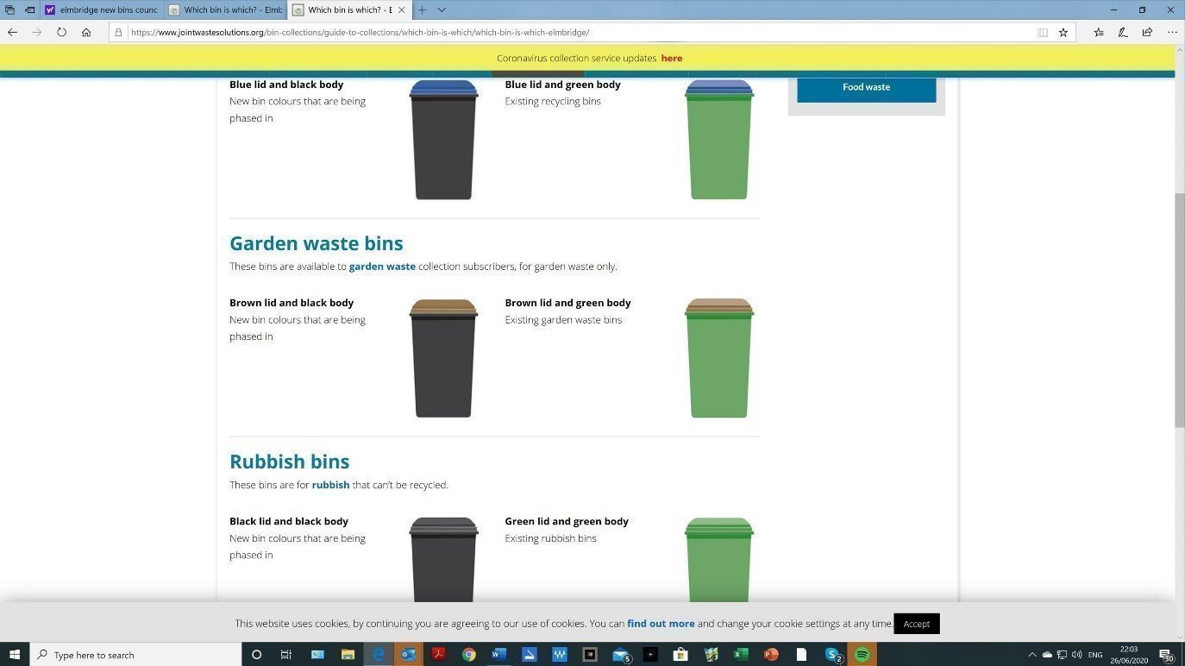Launch Spotify from the taskbar

point(862,654)
